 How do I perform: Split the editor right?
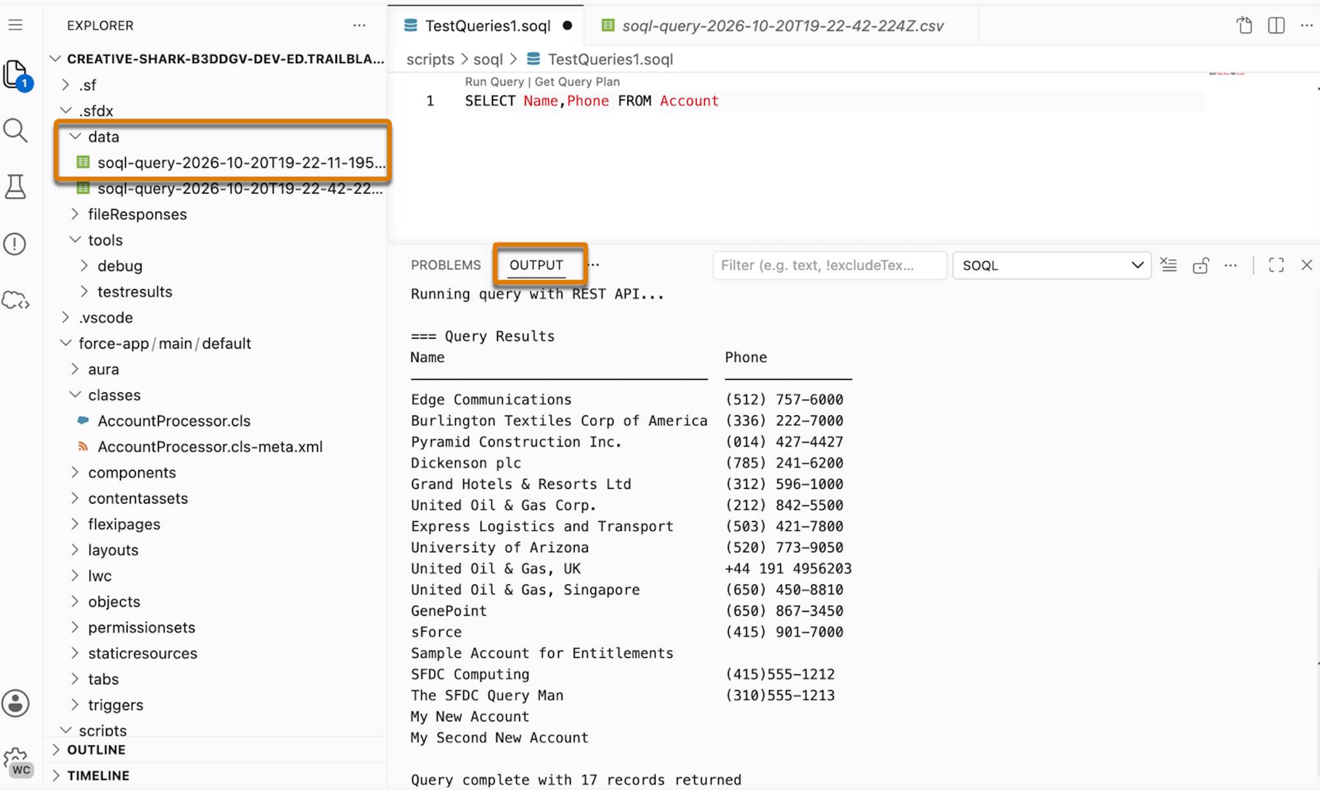(x=1276, y=26)
